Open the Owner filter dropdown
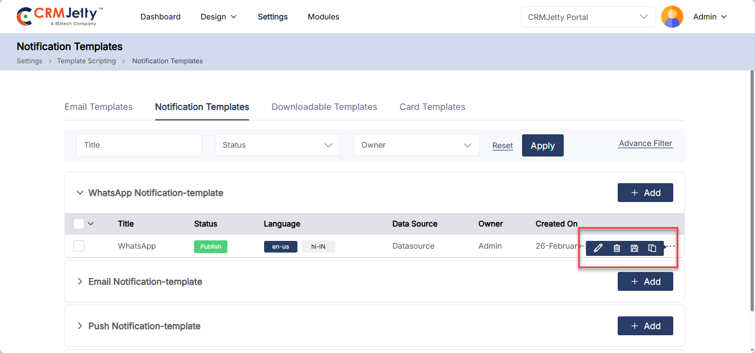 416,145
